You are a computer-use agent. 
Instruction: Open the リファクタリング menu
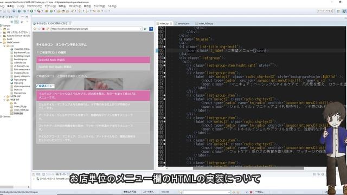pos(34,6)
